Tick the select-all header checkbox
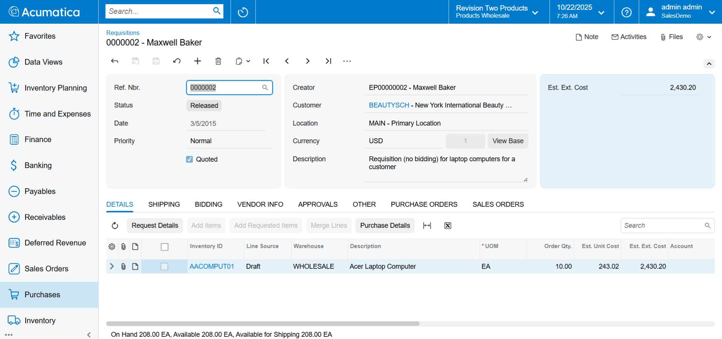The height and width of the screenshot is (339, 722). [x=164, y=247]
